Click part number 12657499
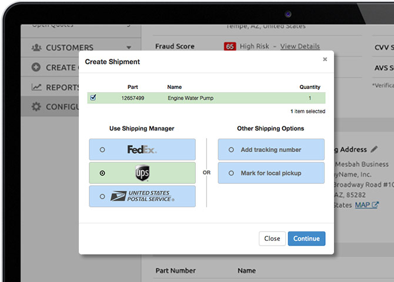 pos(133,98)
